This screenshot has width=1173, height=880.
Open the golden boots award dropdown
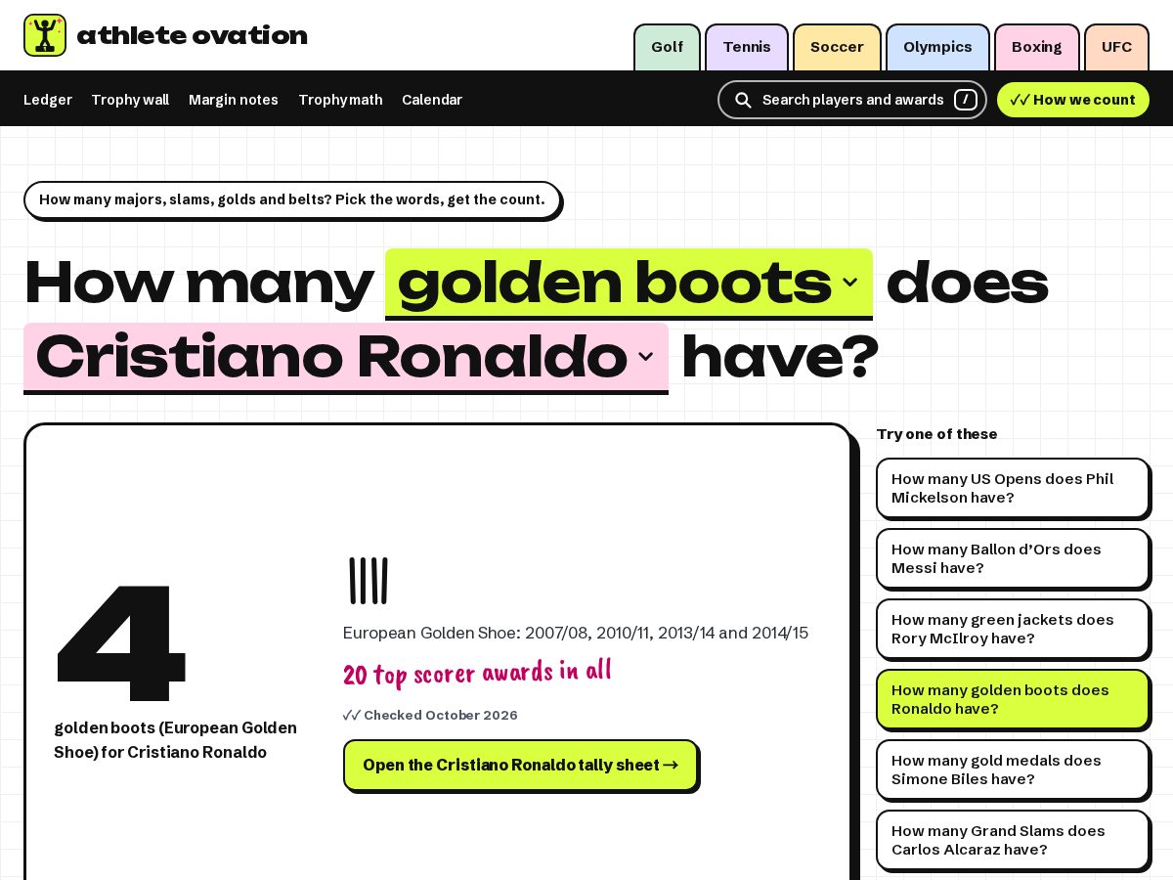coord(629,283)
